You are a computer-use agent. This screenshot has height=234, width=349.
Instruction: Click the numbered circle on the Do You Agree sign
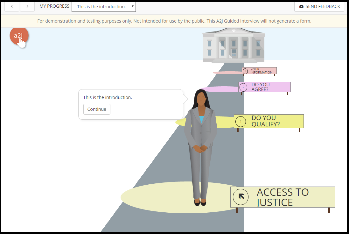coord(243,87)
